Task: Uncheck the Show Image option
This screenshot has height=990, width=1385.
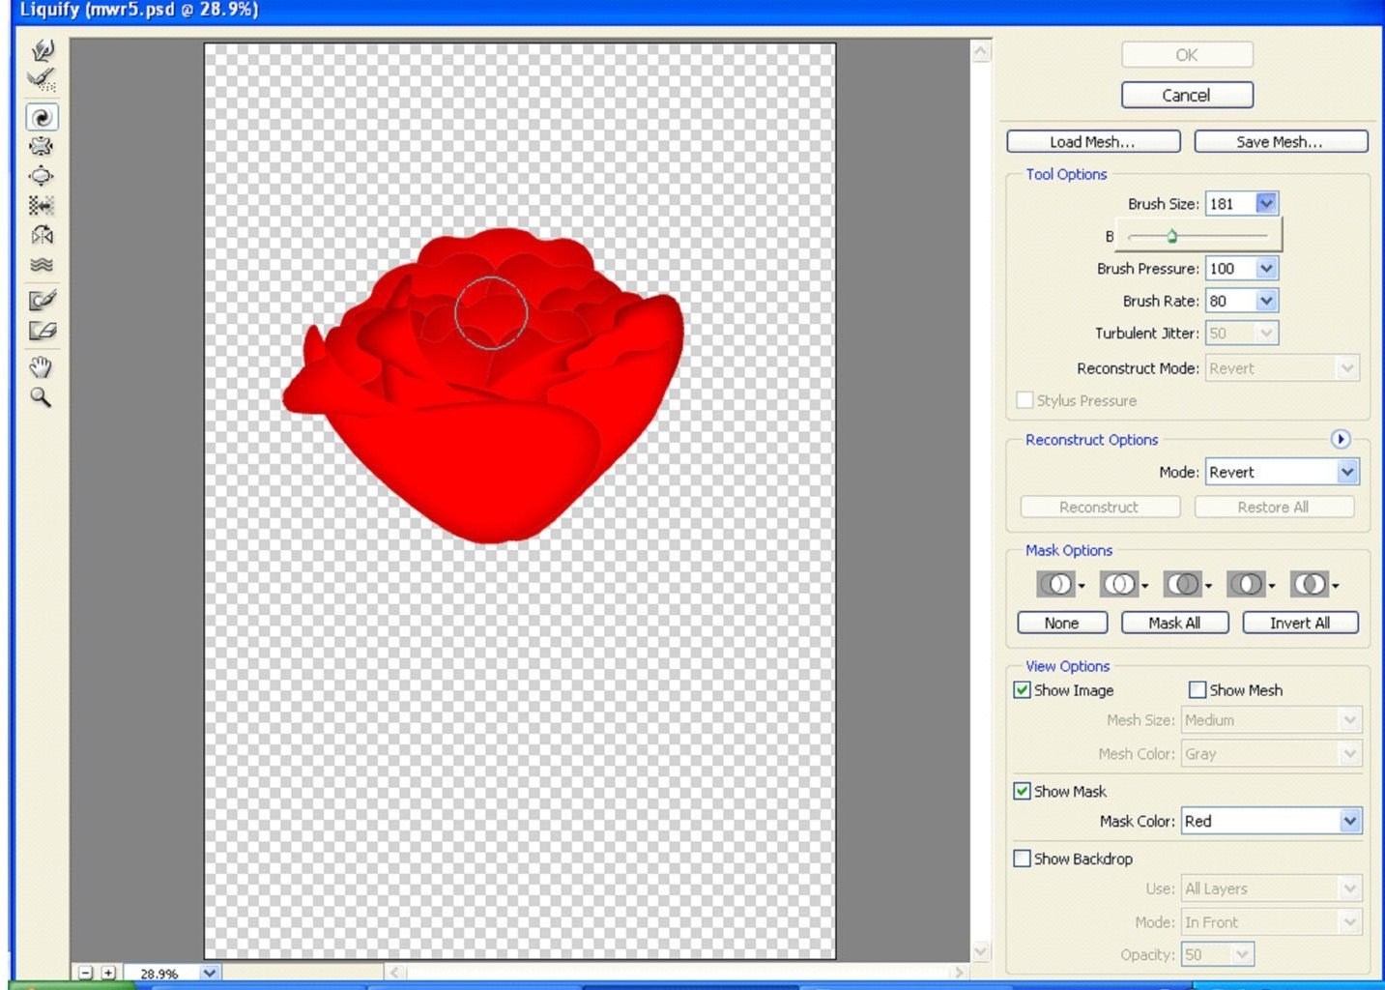Action: pyautogui.click(x=1023, y=689)
